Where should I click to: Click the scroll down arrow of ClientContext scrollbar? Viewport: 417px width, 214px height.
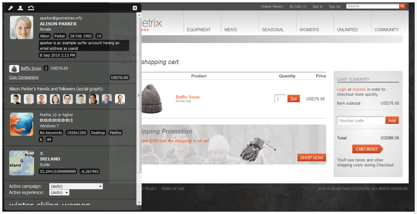coord(139,202)
